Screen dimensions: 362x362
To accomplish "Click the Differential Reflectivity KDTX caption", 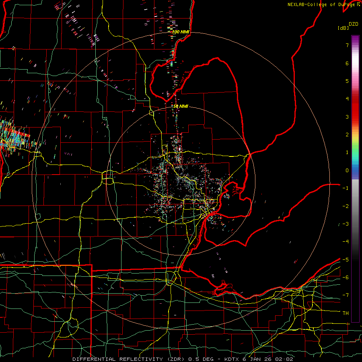I will 183,359.
